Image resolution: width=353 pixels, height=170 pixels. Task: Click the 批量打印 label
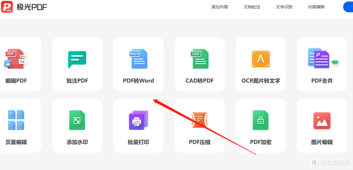[x=139, y=142]
